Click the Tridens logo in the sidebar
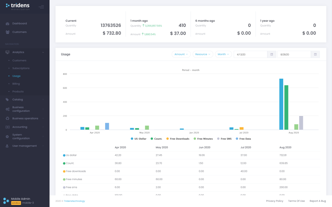The width and height of the screenshot is (332, 207). [x=17, y=6]
